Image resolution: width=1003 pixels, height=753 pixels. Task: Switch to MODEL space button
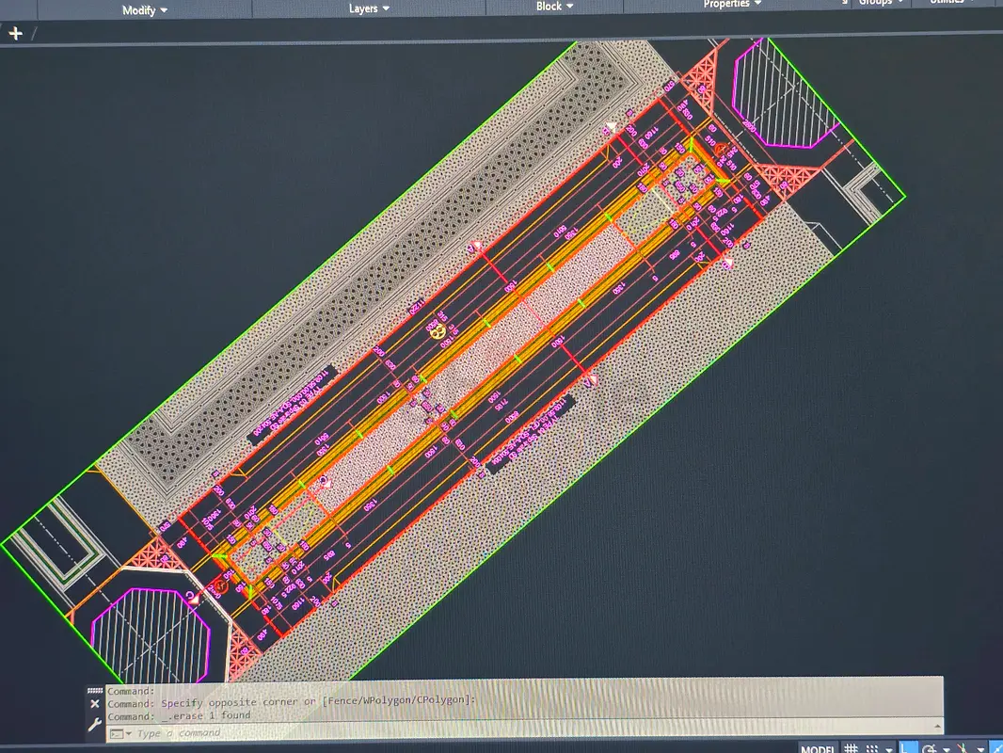[818, 748]
